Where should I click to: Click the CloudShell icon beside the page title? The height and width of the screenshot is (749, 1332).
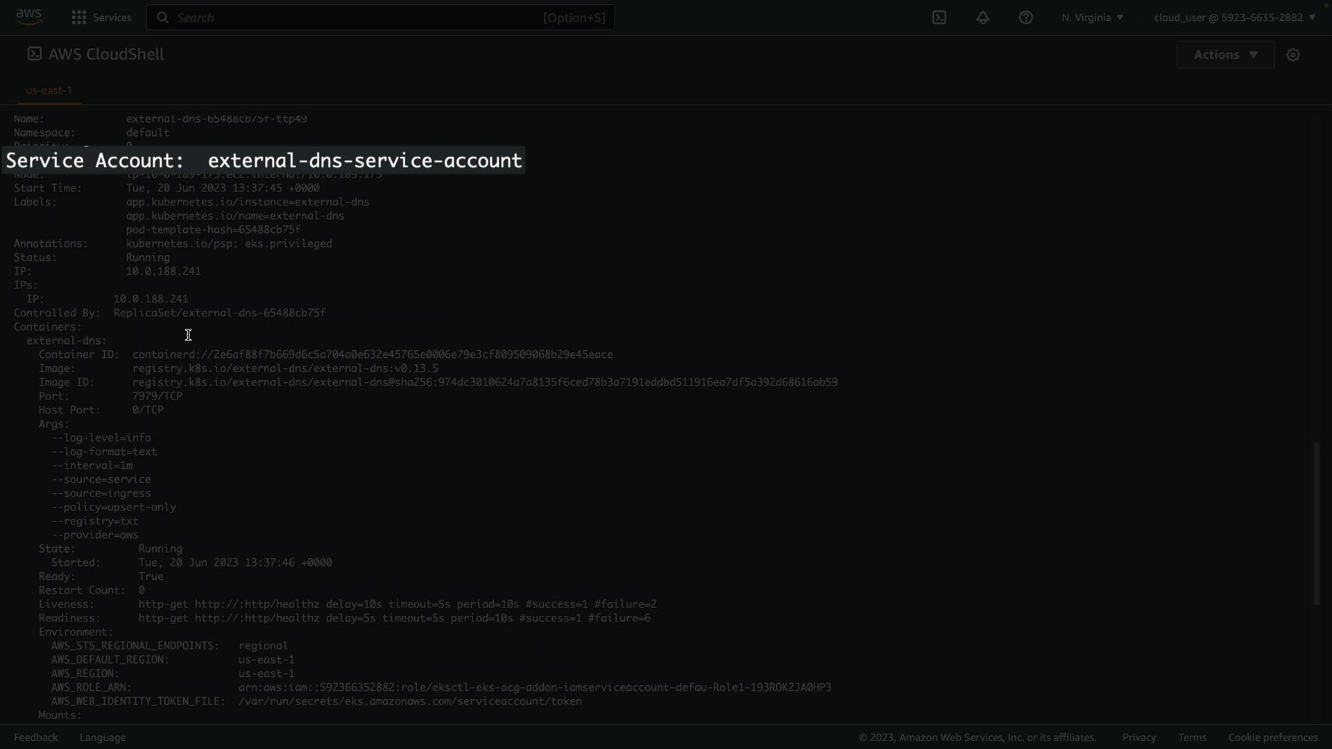coord(34,54)
